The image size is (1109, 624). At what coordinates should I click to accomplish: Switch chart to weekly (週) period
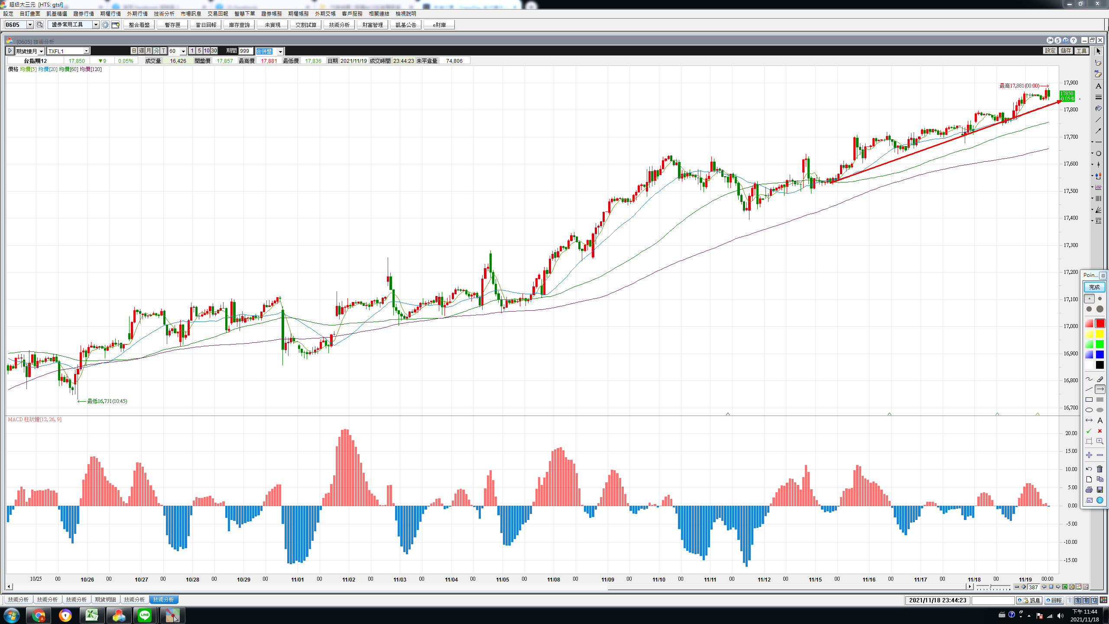pos(141,51)
